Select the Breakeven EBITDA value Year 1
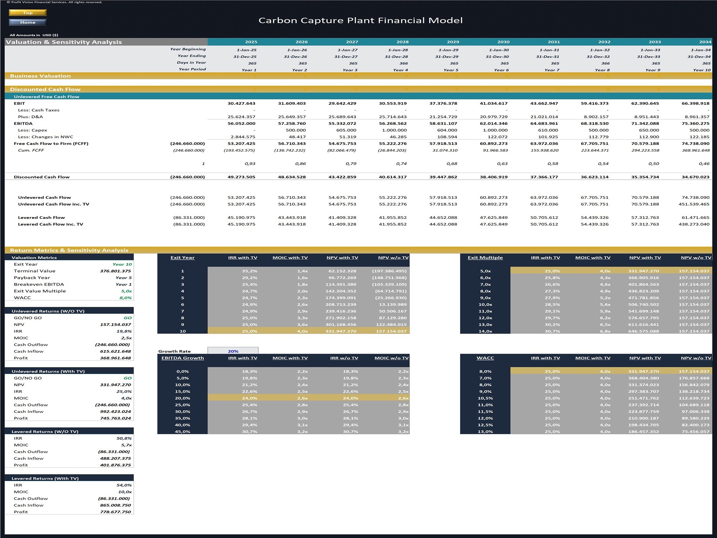 click(x=124, y=284)
